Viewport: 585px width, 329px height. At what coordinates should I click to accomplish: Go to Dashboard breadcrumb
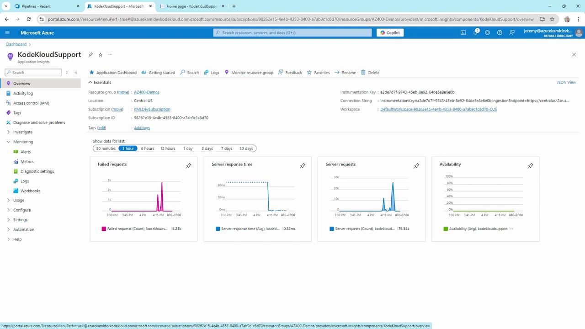click(16, 44)
